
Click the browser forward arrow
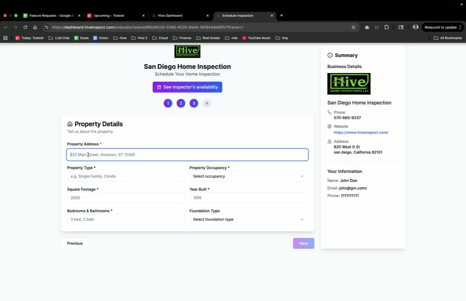(16, 27)
